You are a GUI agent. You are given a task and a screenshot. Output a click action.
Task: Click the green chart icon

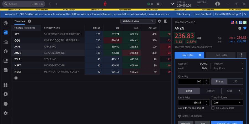tap(245, 22)
